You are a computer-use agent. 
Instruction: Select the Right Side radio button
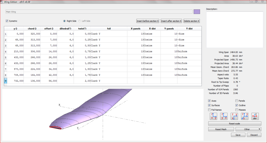pyautogui.click(x=64, y=21)
